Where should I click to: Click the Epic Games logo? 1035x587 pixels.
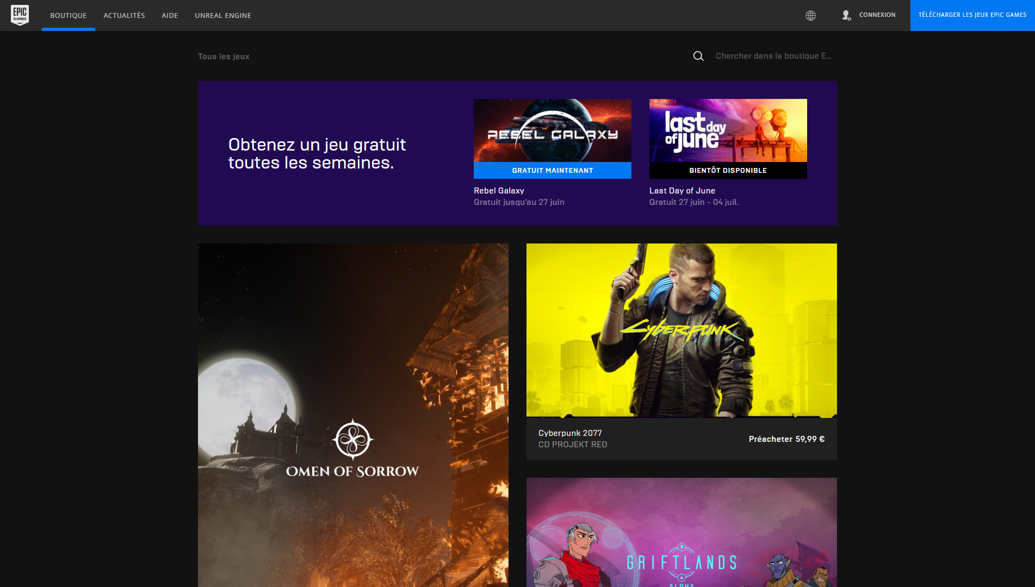[20, 15]
